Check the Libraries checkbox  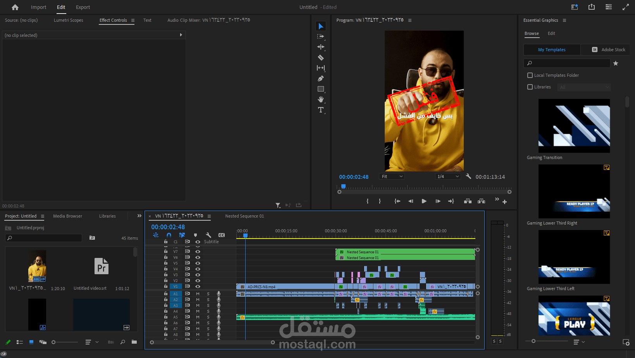(530, 87)
